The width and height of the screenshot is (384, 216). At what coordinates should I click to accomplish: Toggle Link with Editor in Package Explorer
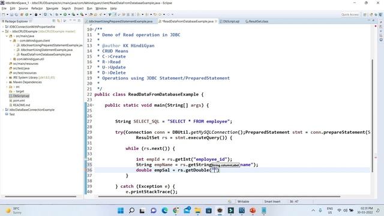click(x=58, y=22)
